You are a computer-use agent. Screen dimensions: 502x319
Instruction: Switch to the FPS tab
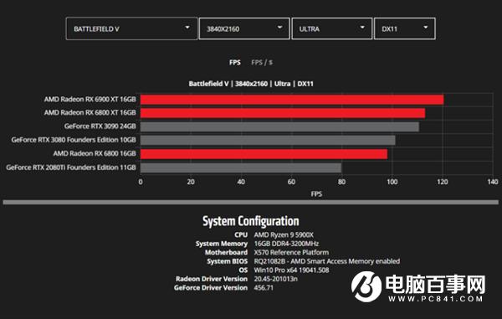pos(234,63)
